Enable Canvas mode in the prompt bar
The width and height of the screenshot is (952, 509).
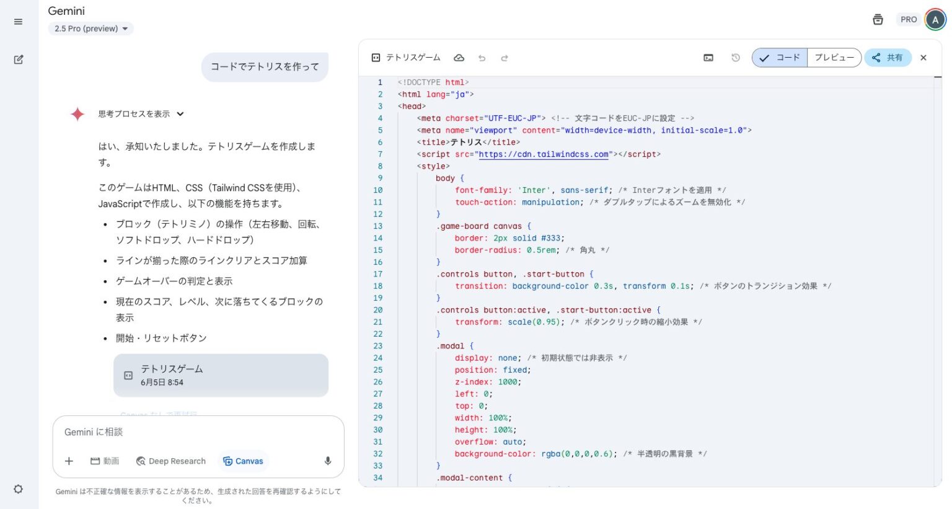click(x=242, y=461)
